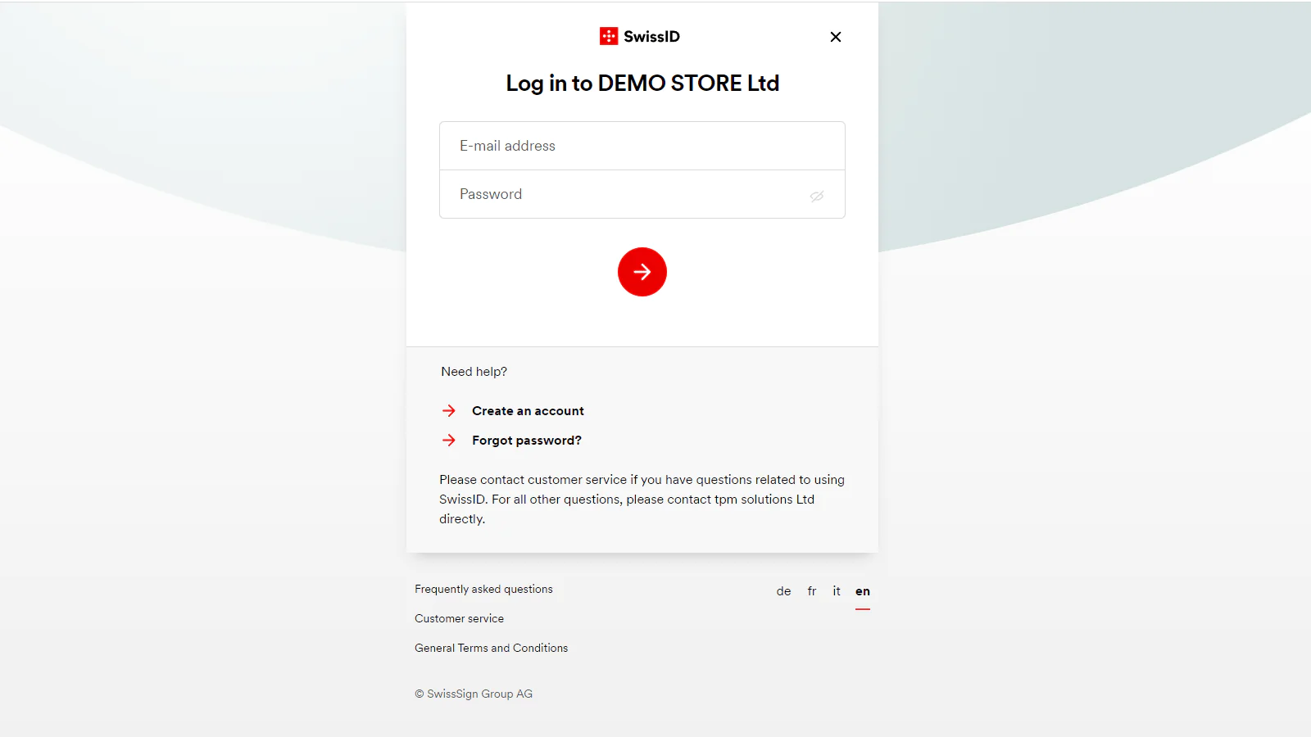This screenshot has width=1311, height=737.
Task: Click the arrow icon beside Forgot password?
Action: click(449, 441)
